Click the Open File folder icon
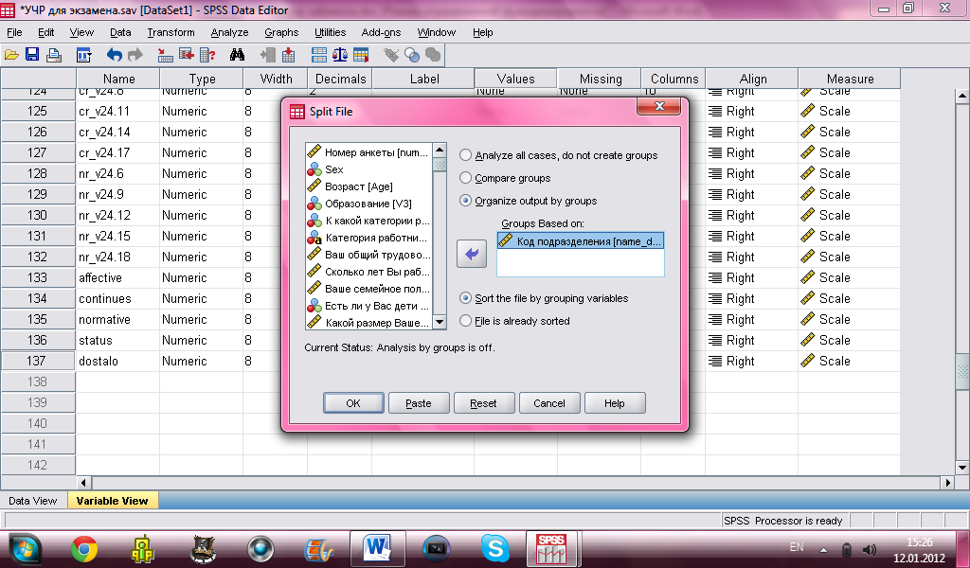 coord(11,55)
